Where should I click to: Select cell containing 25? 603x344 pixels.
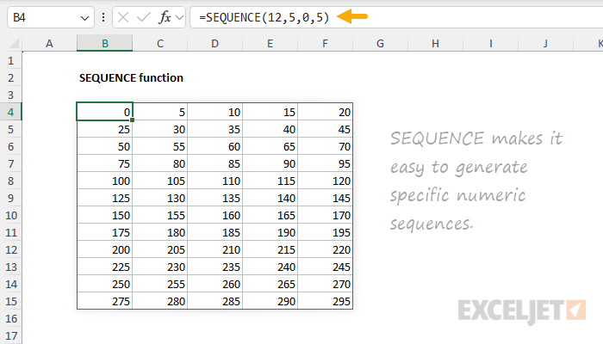[104, 129]
